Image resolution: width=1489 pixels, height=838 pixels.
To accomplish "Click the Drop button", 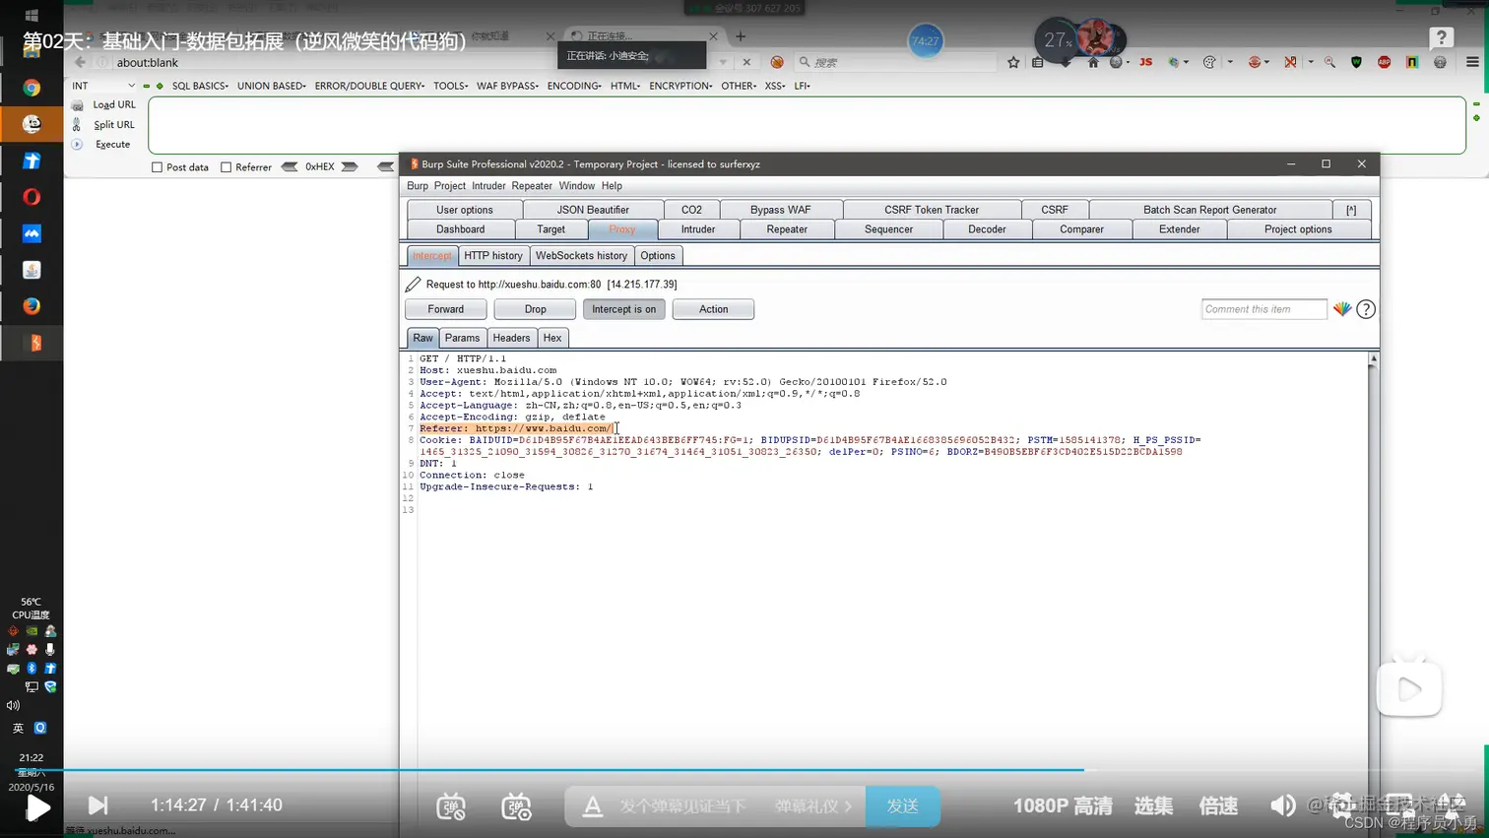I will 535,309.
